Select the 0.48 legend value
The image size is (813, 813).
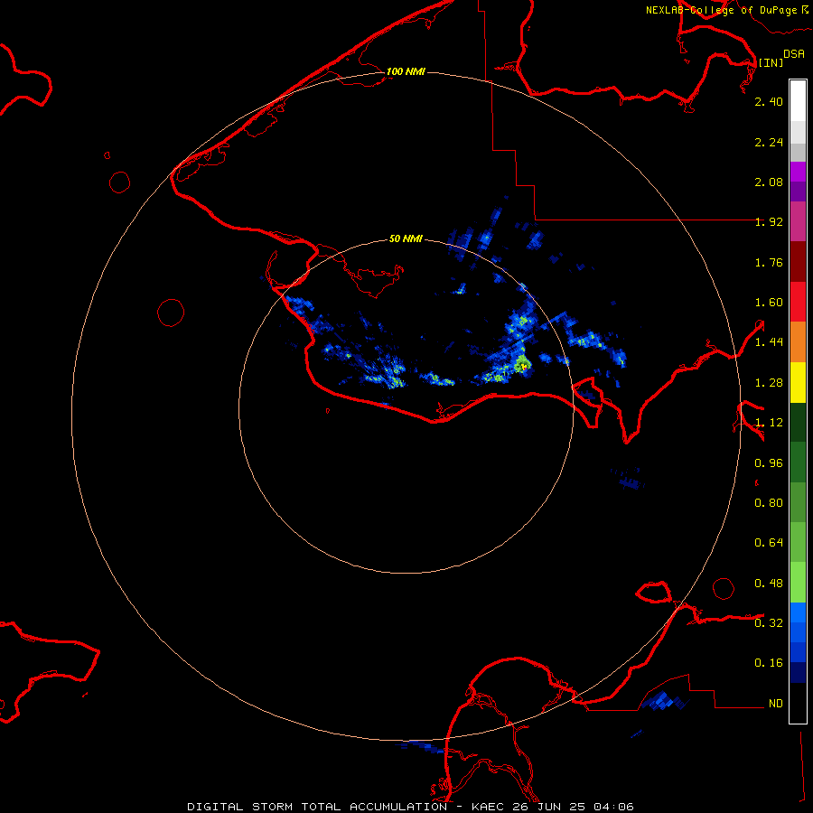point(769,584)
